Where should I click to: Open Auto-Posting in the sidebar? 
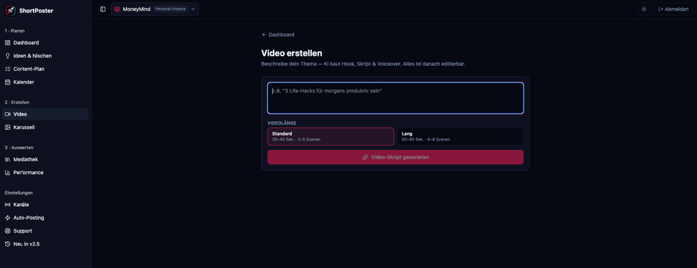tap(46, 218)
